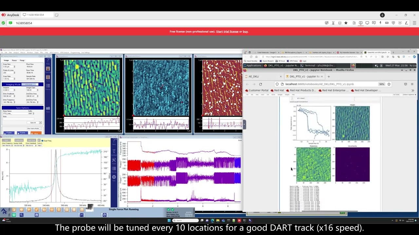This screenshot has width=419, height=235.
Task: Expand Firefox bookmarks overflow chevron
Action: click(412, 90)
